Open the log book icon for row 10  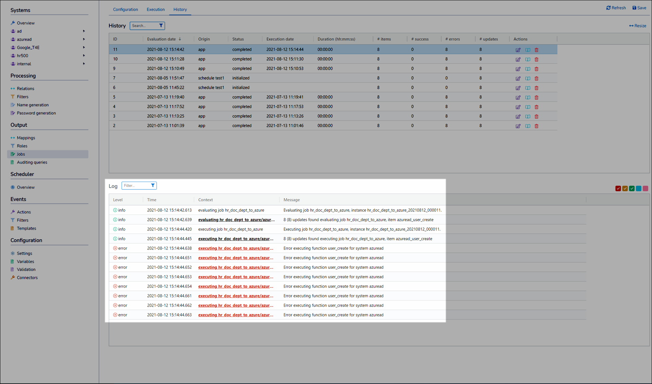527,59
